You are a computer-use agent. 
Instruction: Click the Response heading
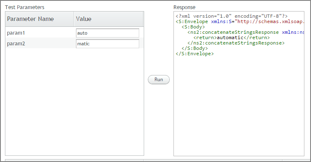tap(185, 7)
